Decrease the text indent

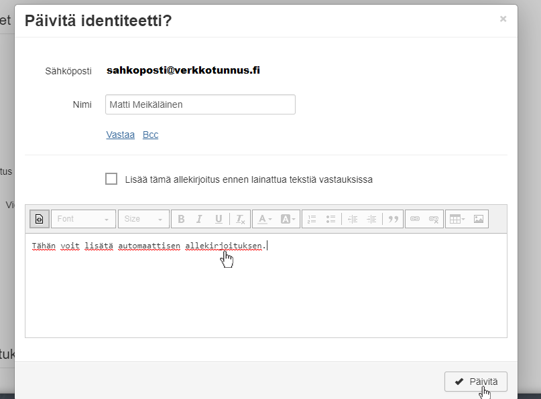click(353, 219)
